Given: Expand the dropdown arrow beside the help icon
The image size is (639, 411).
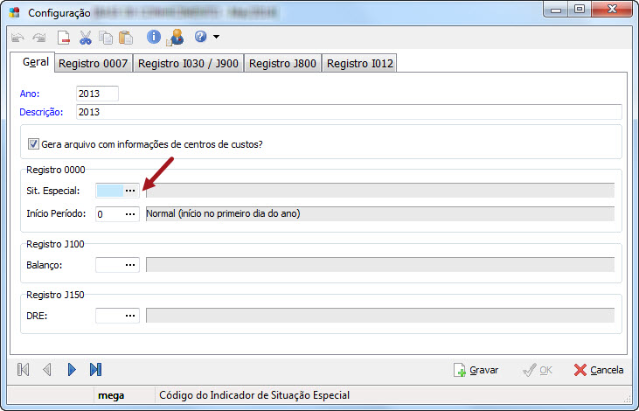Looking at the screenshot, I should click(216, 37).
